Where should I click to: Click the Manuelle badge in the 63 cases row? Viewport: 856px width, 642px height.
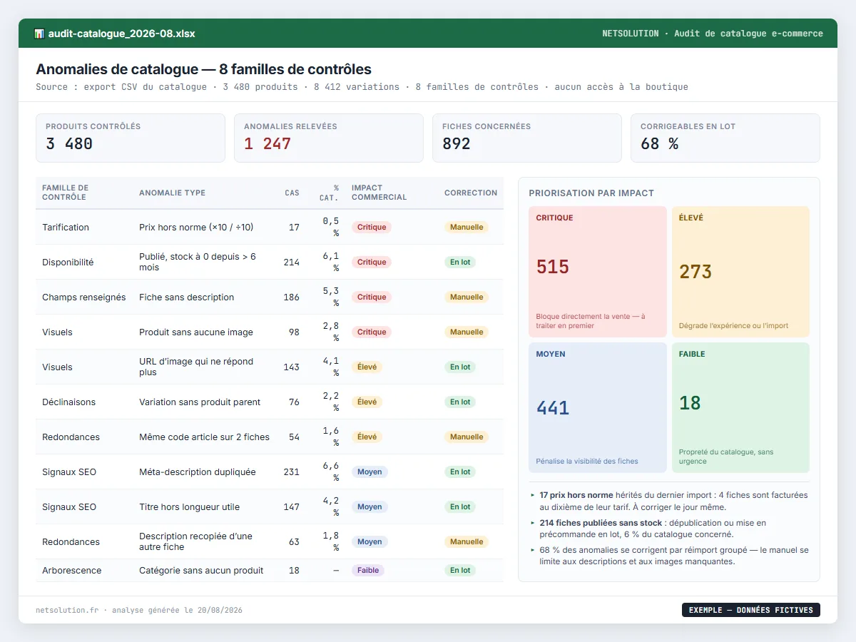(467, 541)
